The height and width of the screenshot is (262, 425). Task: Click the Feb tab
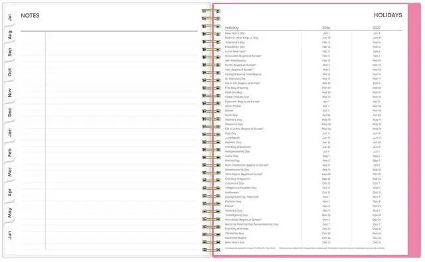(10, 153)
